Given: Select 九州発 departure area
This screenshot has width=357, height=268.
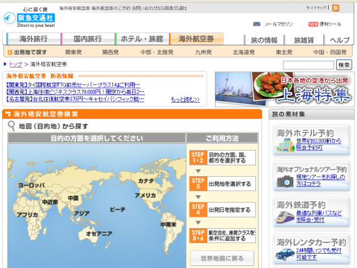Looking at the screenshot, I should click(203, 52).
